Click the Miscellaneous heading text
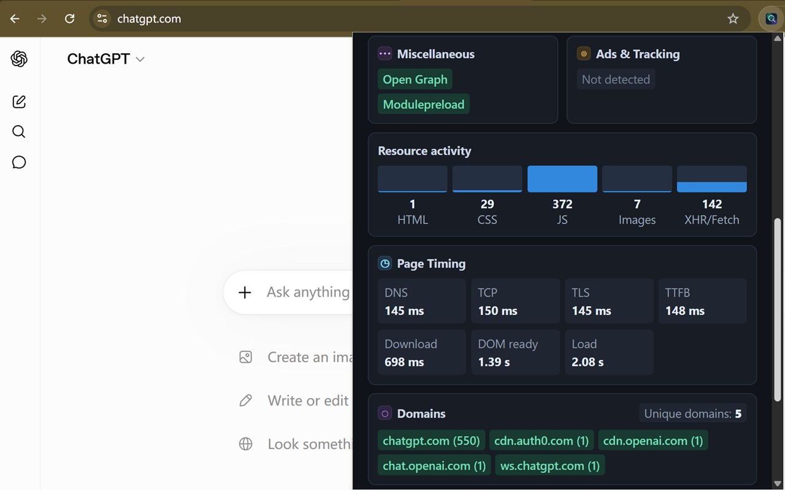This screenshot has height=490, width=785. [x=436, y=54]
